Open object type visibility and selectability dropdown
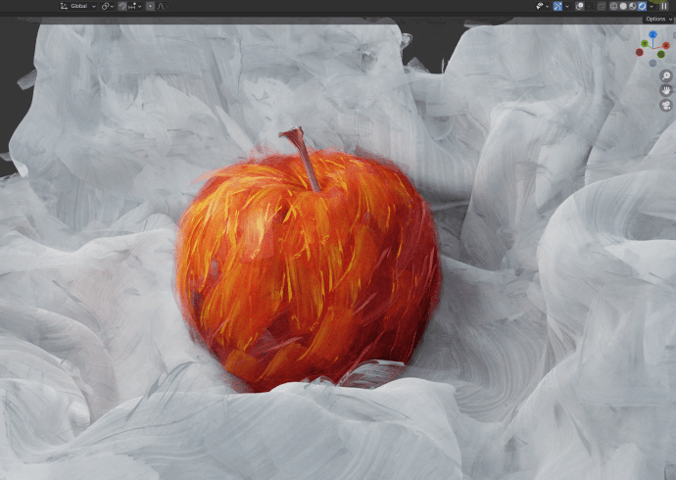Screen dimensions: 676x480 coord(542,6)
